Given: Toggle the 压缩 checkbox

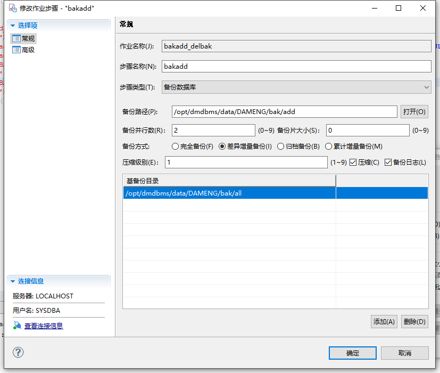Looking at the screenshot, I should click(x=353, y=163).
